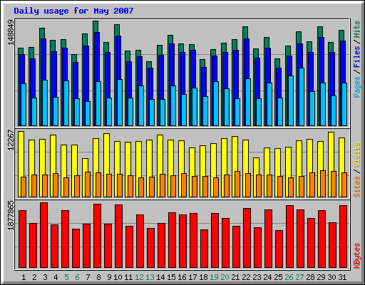The width and height of the screenshot is (365, 285).
Task: Click the green hits bar top for day 29
Action: 320,31
